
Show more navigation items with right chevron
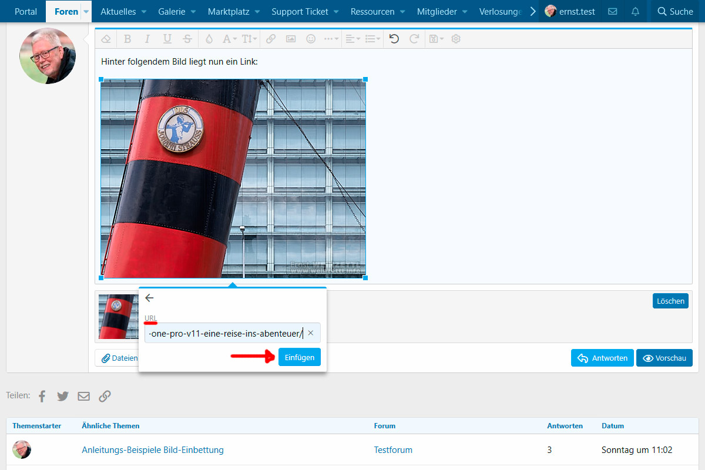pos(533,11)
